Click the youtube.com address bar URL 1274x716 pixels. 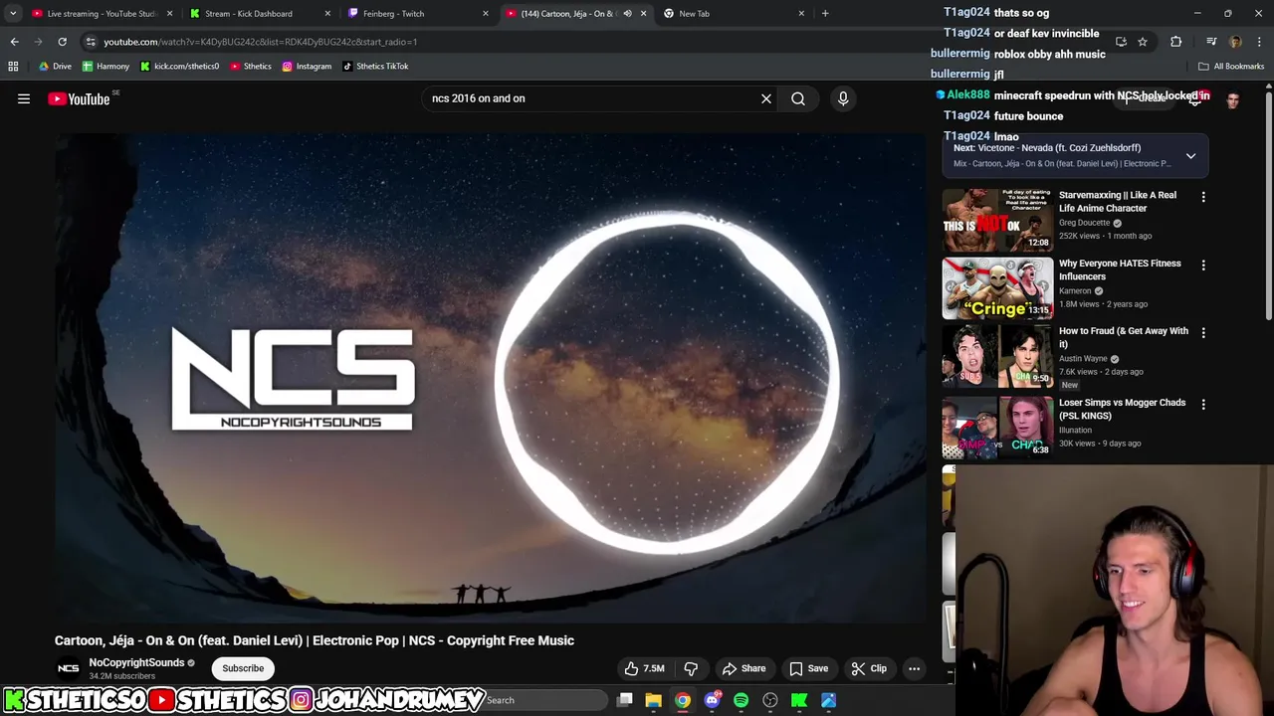[x=261, y=42]
